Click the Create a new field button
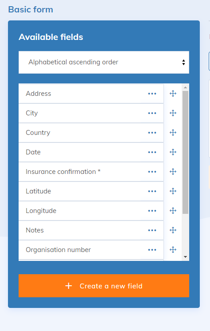Viewport: 210px width, 331px height. pyautogui.click(x=104, y=286)
